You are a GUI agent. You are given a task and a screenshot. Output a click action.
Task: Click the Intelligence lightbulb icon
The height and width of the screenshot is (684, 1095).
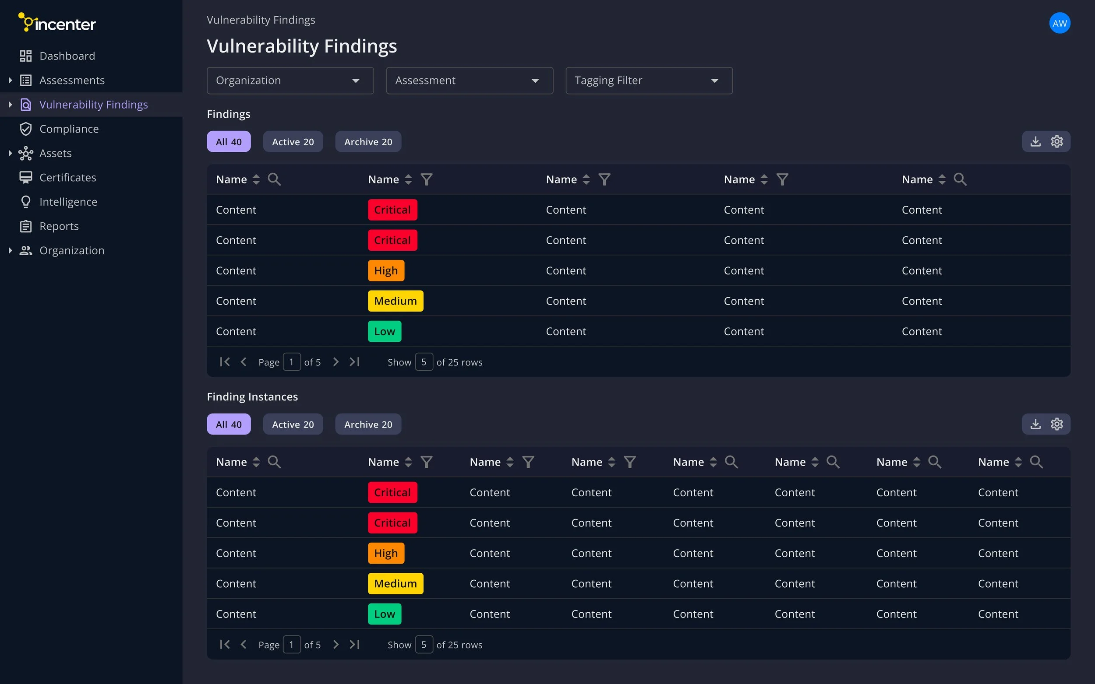[x=26, y=202]
